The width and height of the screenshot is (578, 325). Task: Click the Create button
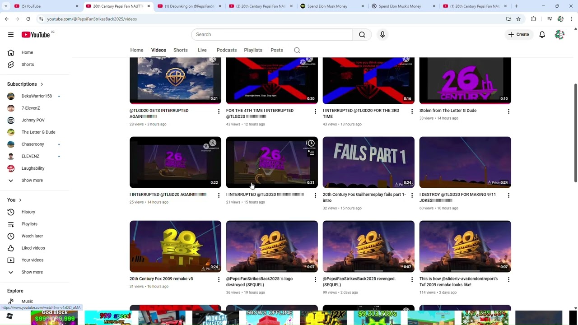pyautogui.click(x=518, y=35)
